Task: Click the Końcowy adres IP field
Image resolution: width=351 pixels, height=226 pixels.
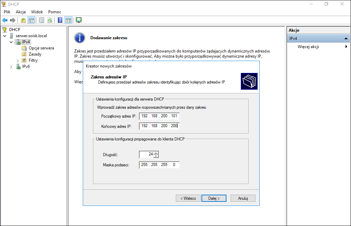Action: coord(159,126)
